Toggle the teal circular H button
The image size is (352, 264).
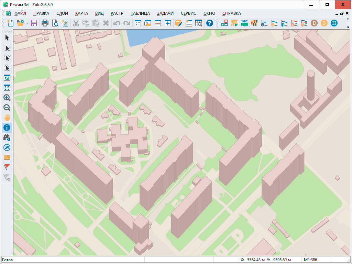click(334, 23)
